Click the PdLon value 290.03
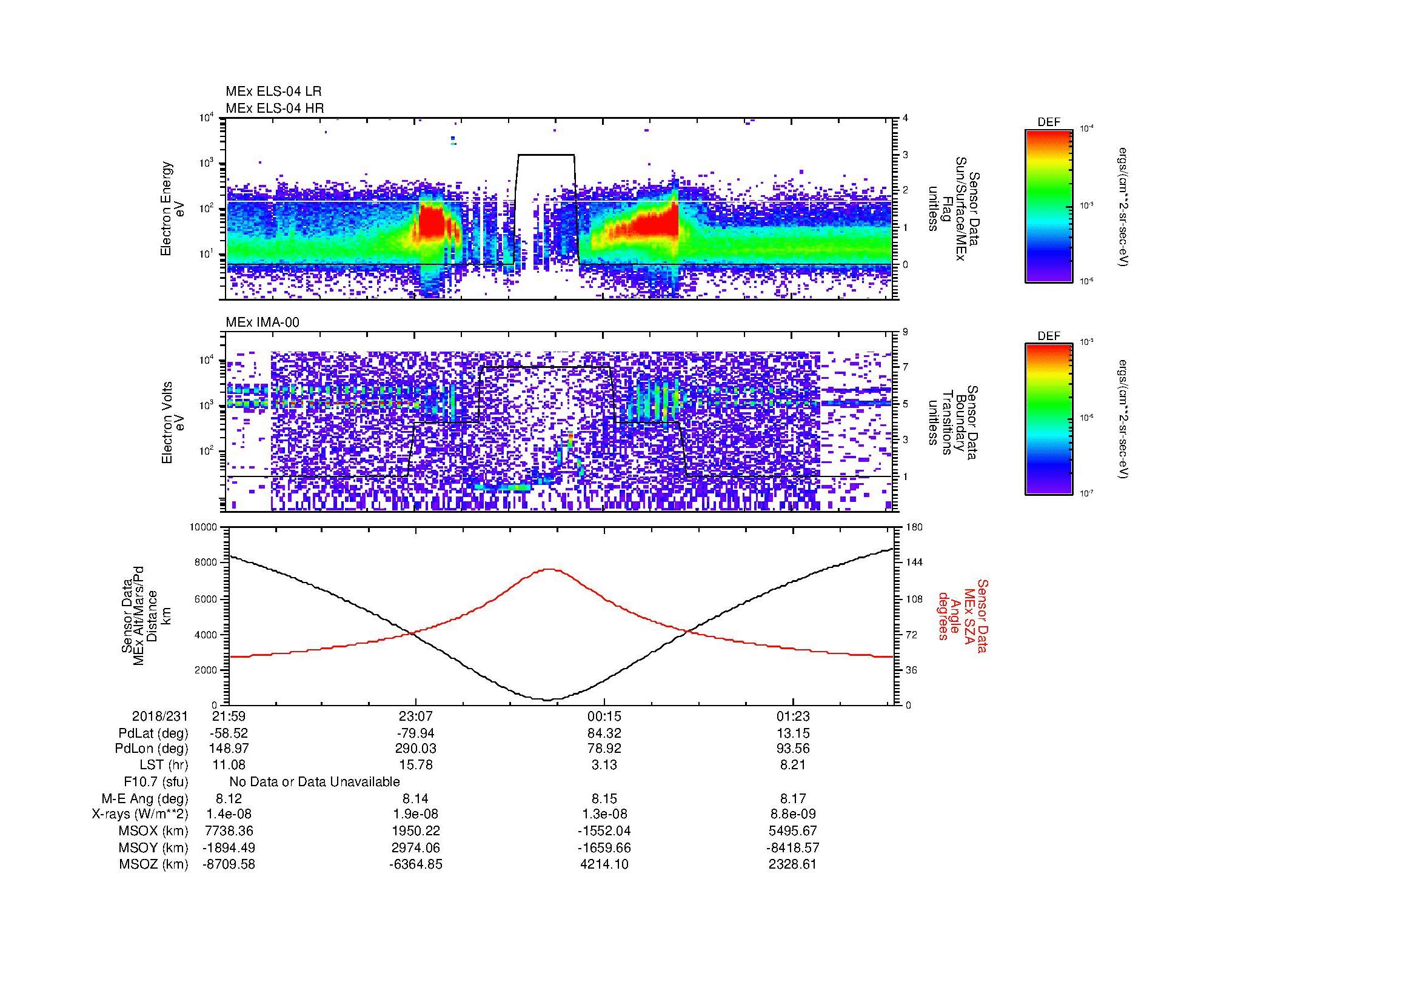The image size is (1418, 1002). click(x=416, y=749)
